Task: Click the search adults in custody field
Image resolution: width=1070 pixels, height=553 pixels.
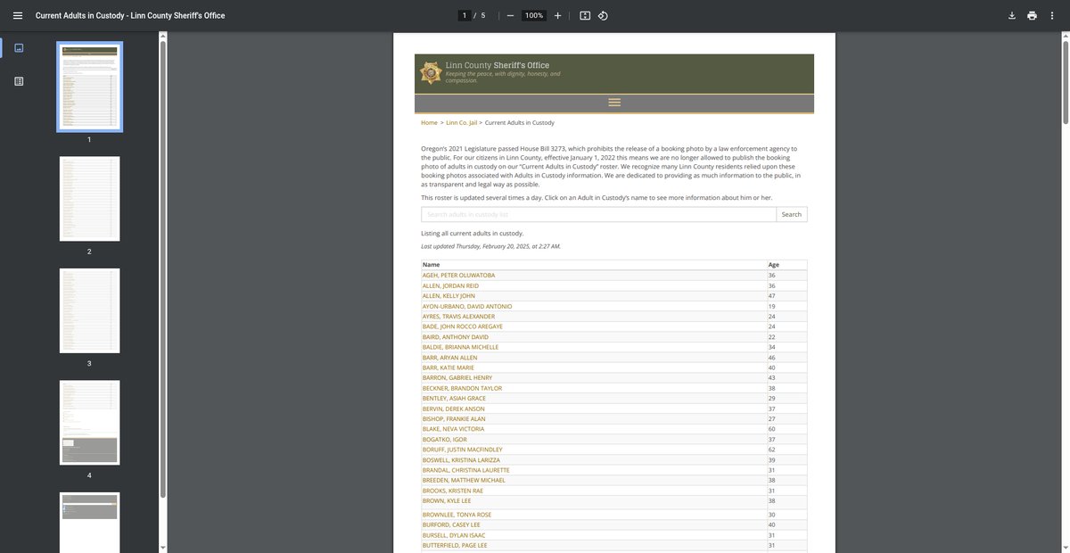Action: 598,214
